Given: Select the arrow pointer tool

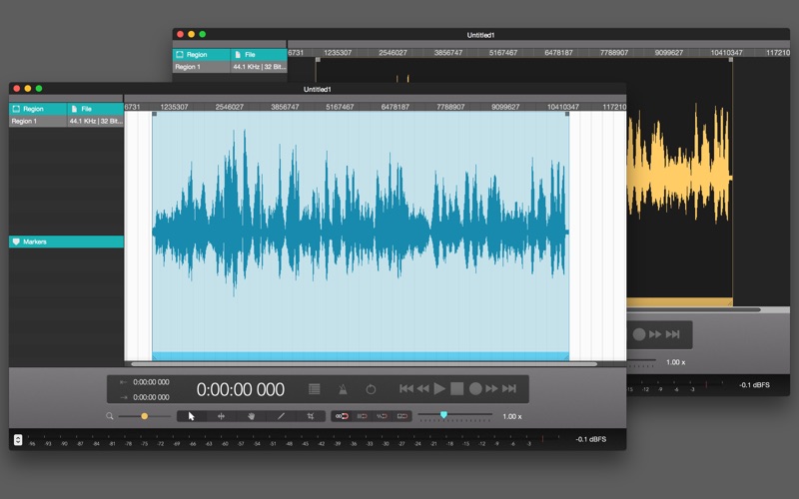Looking at the screenshot, I should point(191,416).
